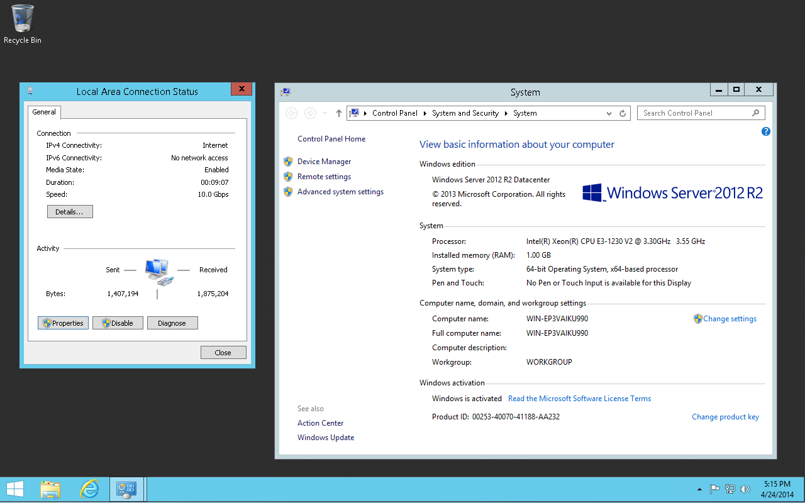Click the computer icon in address bar
This screenshot has height=503, width=805.
[355, 113]
